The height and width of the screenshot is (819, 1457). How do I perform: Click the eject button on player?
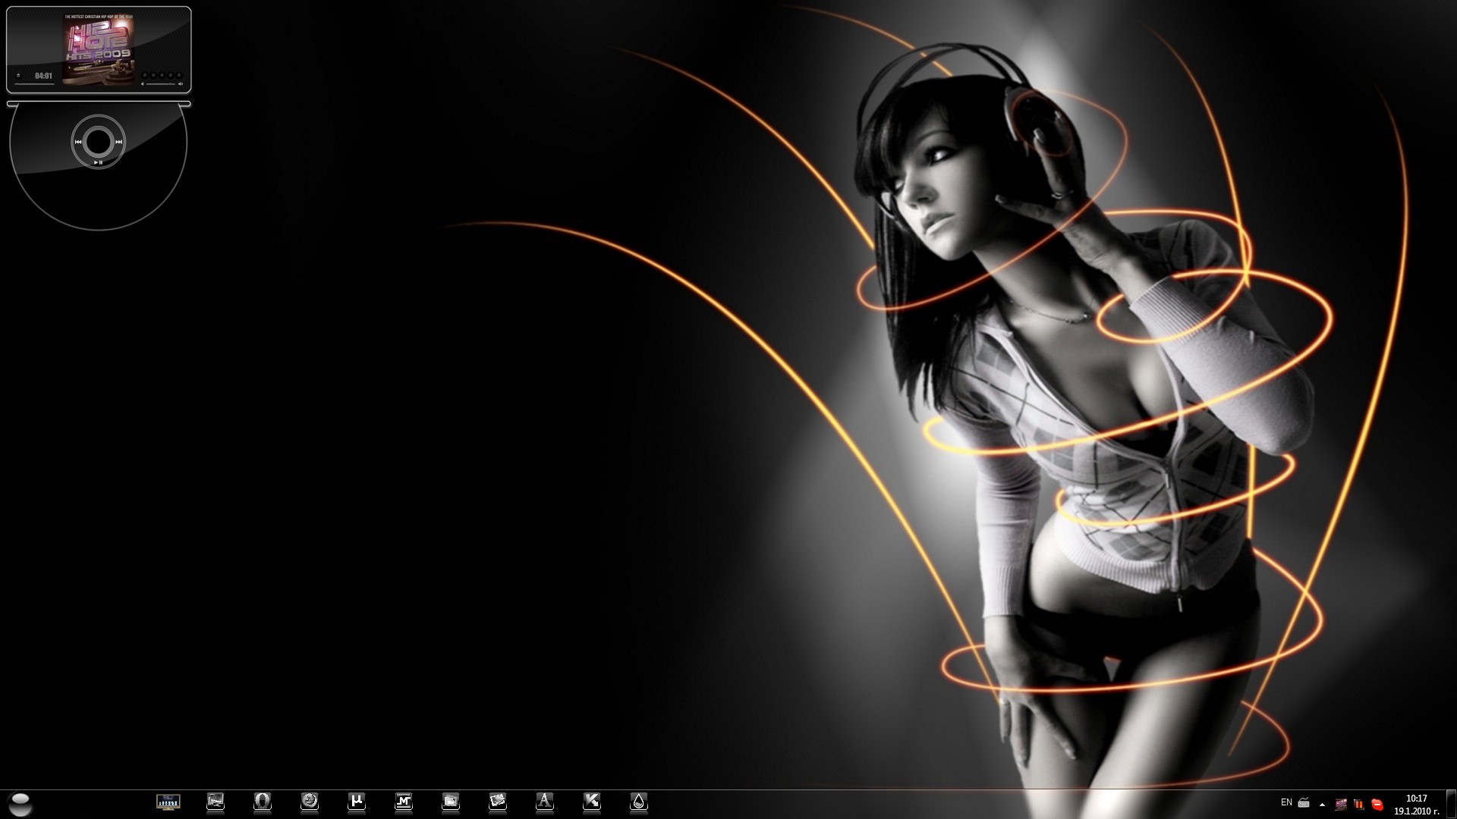pyautogui.click(x=18, y=76)
